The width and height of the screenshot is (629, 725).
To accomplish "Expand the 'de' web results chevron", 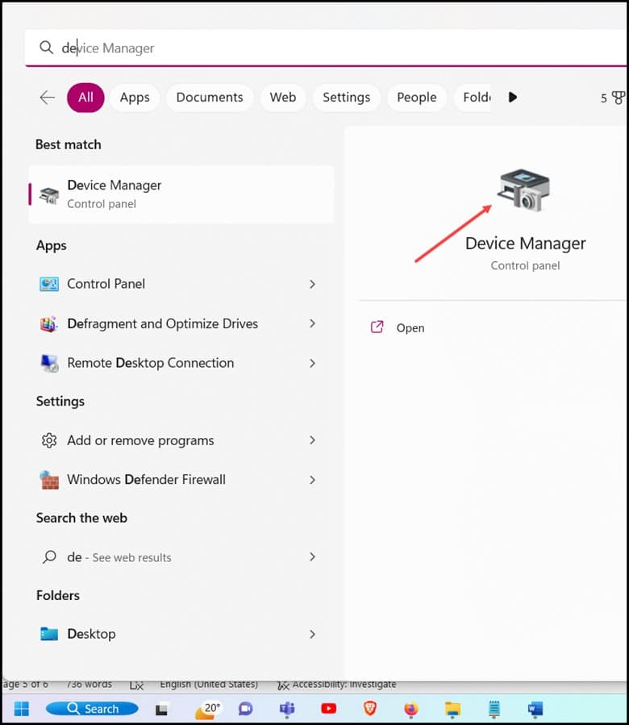I will point(313,556).
